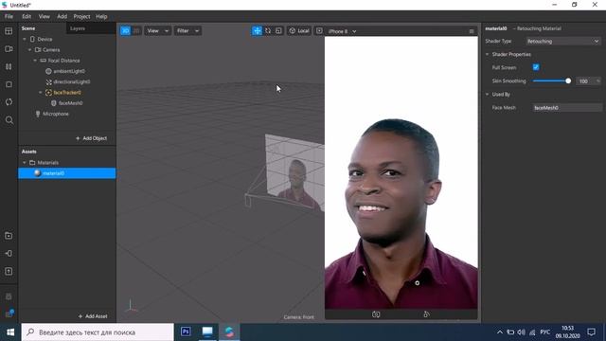Switch viewport to 3D mode
606x341 pixels.
(x=126, y=31)
